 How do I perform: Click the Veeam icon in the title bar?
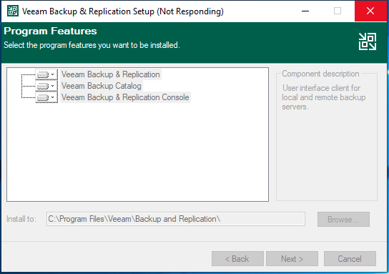(x=13, y=11)
